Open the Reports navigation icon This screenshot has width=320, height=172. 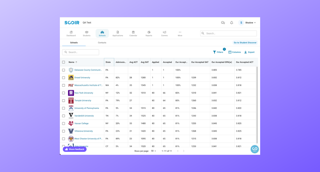point(149,33)
